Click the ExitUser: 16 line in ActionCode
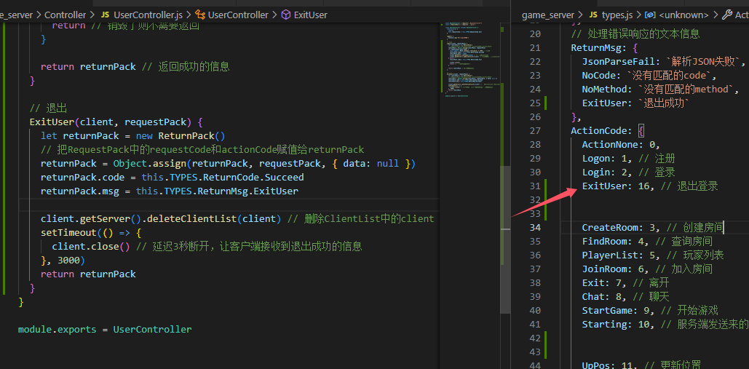 [x=649, y=186]
